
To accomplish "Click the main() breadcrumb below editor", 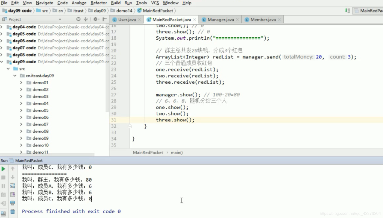I will 177,152.
